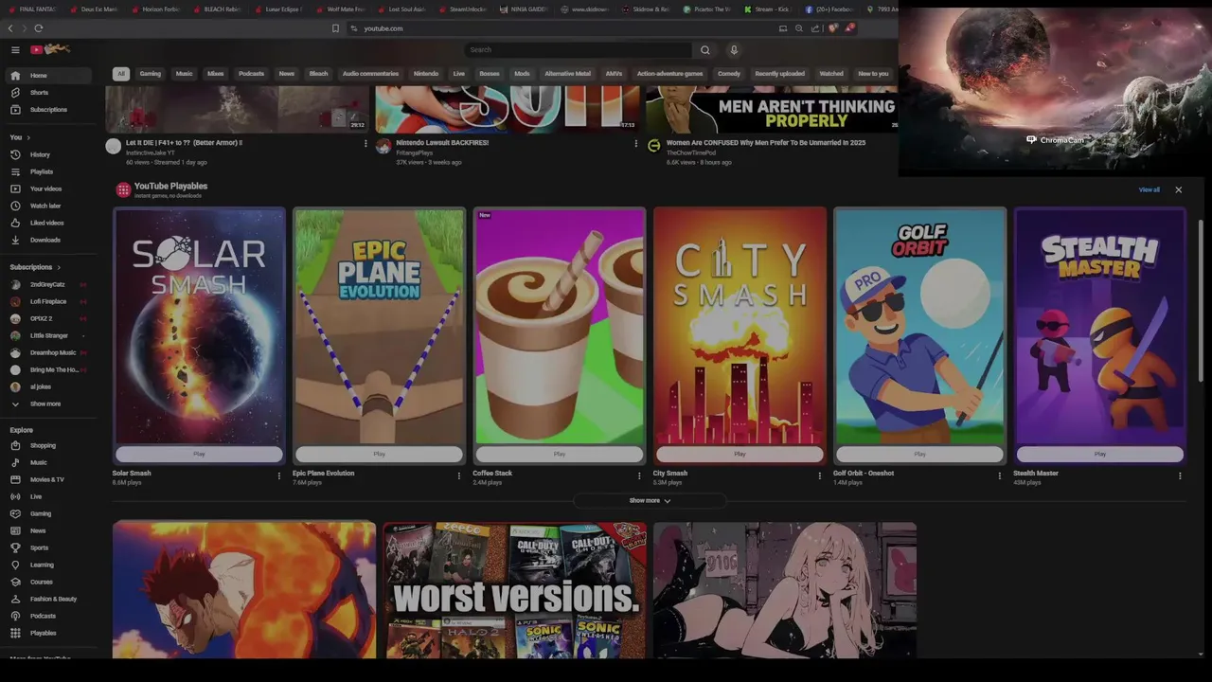Viewport: 1212px width, 682px height.
Task: Open the Watch later list
Action: point(47,206)
